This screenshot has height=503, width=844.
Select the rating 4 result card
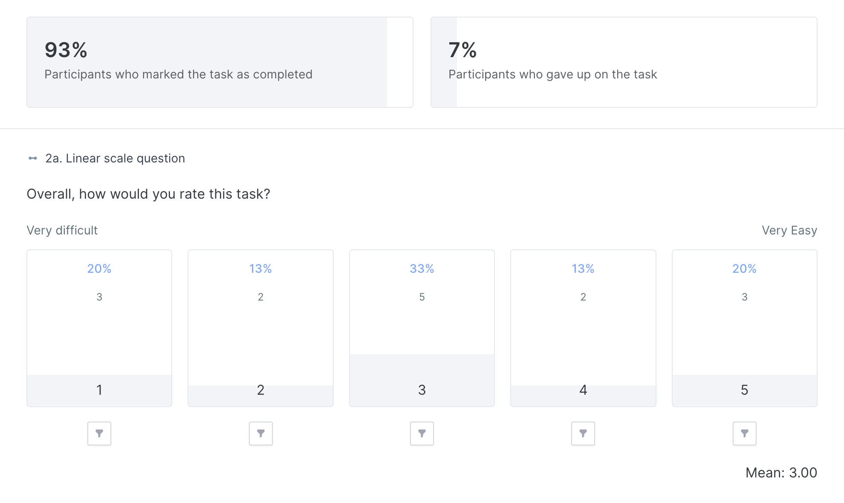tap(583, 328)
